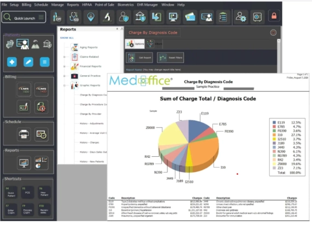Click the person with shield toolbar icon

(x=124, y=17)
